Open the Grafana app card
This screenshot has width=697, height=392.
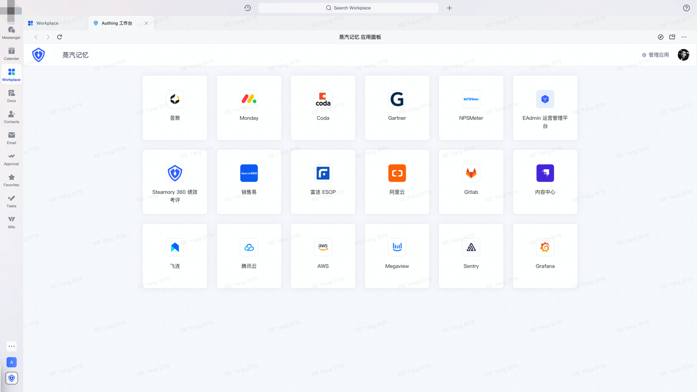click(x=545, y=256)
